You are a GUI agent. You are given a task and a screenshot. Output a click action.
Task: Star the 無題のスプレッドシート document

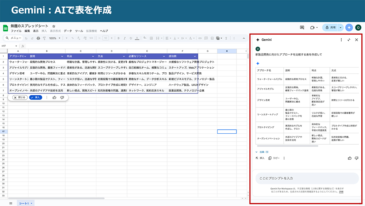pyautogui.click(x=54, y=26)
